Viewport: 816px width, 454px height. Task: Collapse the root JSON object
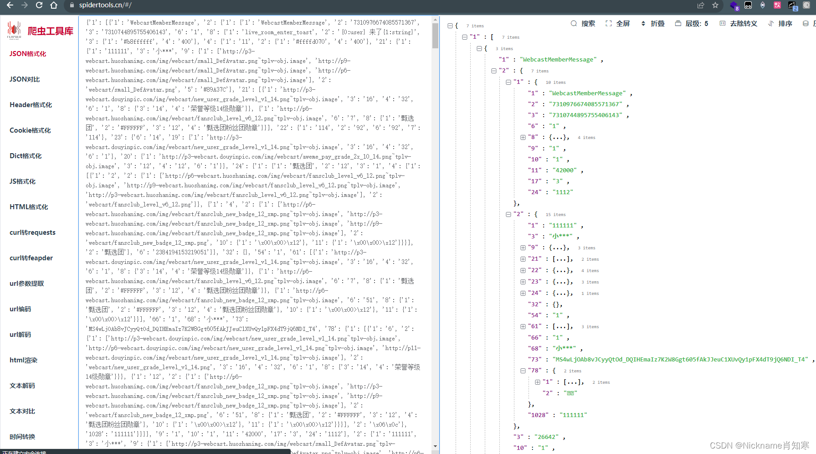(x=450, y=26)
